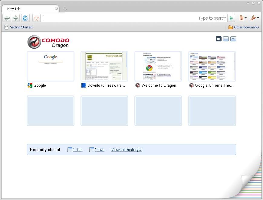Click the Welcome to Dragon favicon
Image resolution: width=263 pixels, height=200 pixels.
[x=137, y=85]
